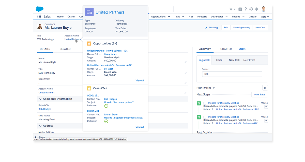Open the App Launcher grid icon
The width and height of the screenshot is (305, 162).
[39, 17]
